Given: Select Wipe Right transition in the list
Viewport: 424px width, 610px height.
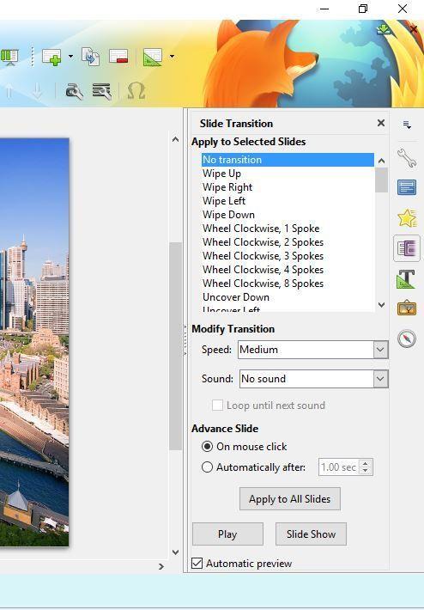Looking at the screenshot, I should point(227,187).
